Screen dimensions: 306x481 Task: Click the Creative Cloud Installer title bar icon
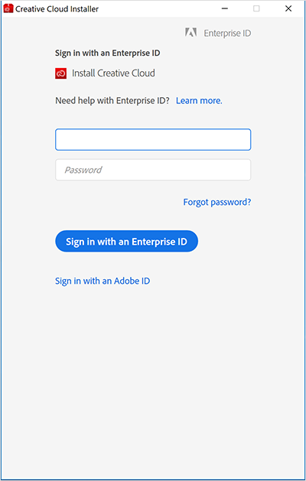pyautogui.click(x=8, y=8)
